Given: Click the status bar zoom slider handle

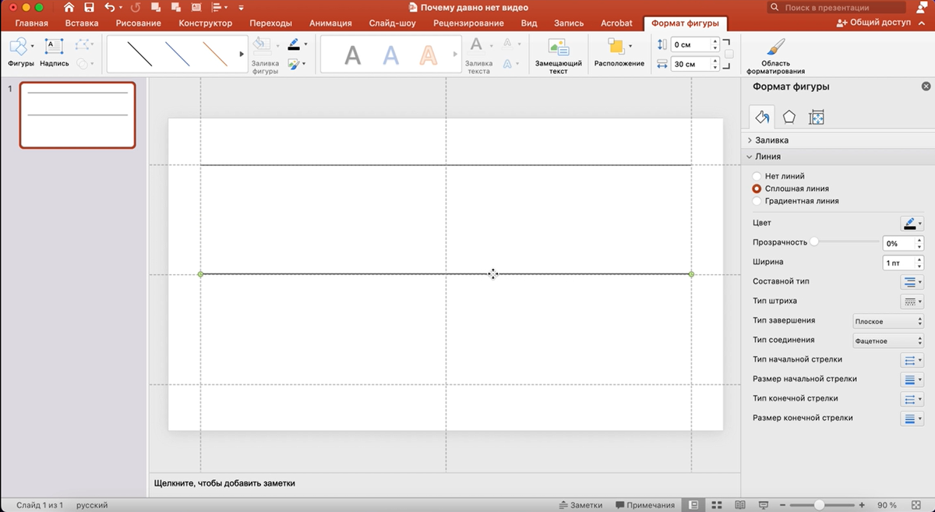Looking at the screenshot, I should (x=819, y=505).
